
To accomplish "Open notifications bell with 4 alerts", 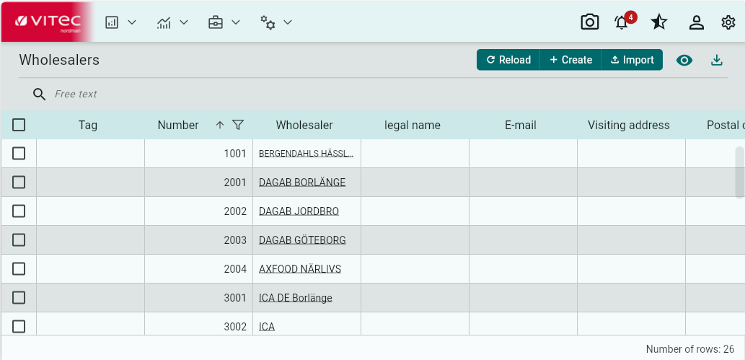I will point(622,22).
